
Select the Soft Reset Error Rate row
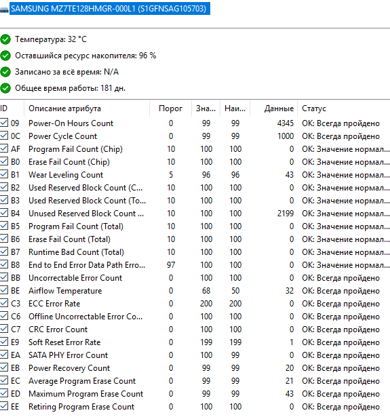(195, 342)
